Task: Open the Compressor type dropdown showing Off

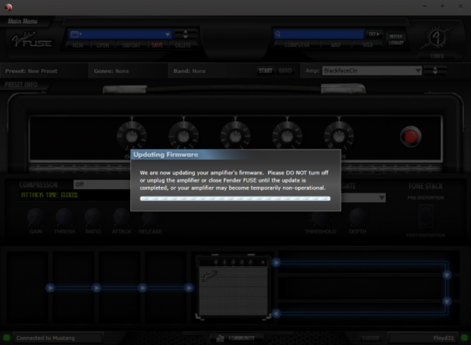Action: pyautogui.click(x=100, y=185)
